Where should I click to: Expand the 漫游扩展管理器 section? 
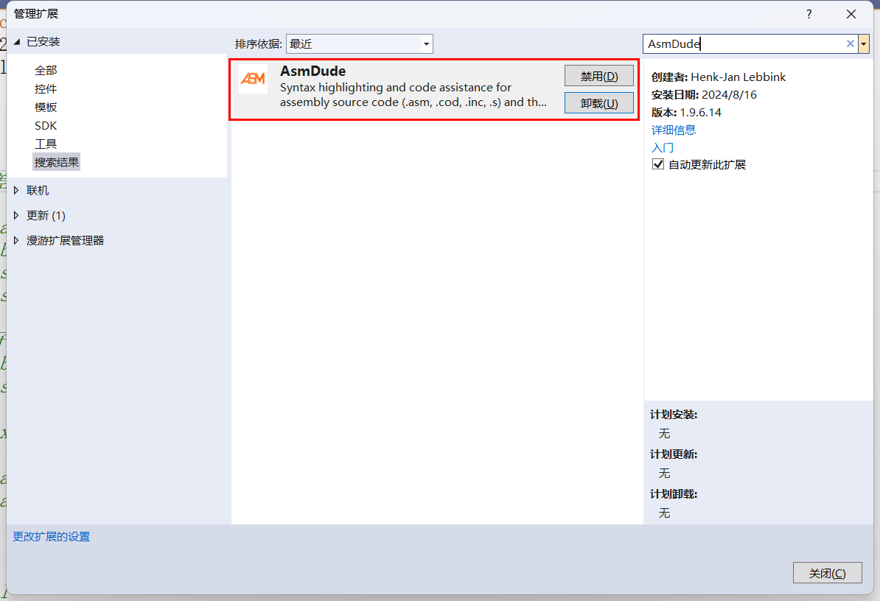click(17, 241)
